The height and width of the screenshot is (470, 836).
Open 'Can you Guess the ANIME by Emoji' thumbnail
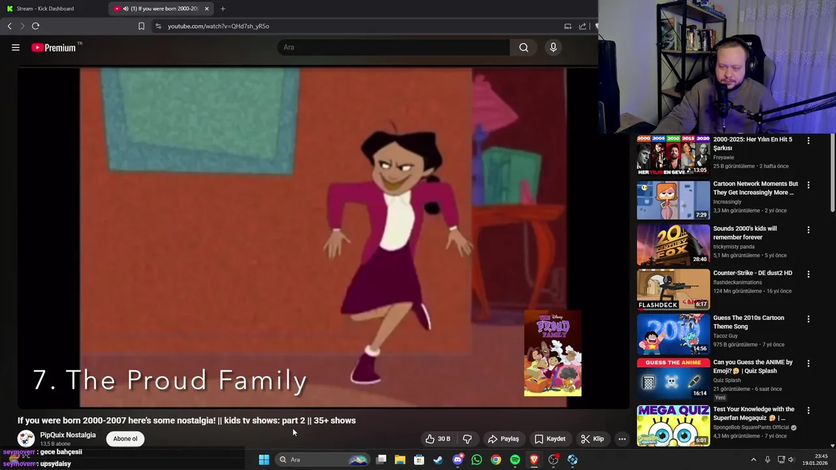673,379
